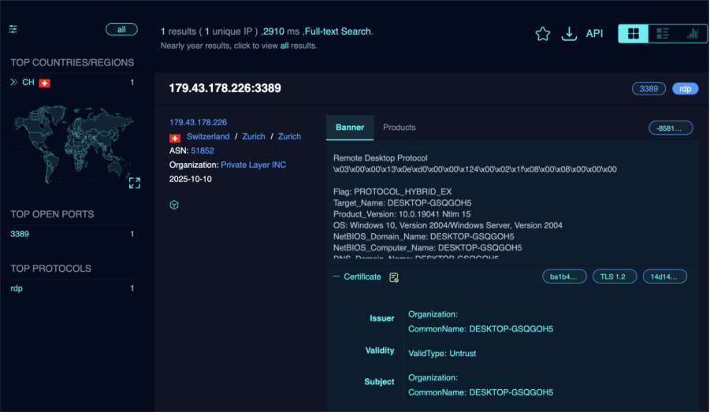710x412 pixels.
Task: Click the ASN 51852 link
Action: 201,150
